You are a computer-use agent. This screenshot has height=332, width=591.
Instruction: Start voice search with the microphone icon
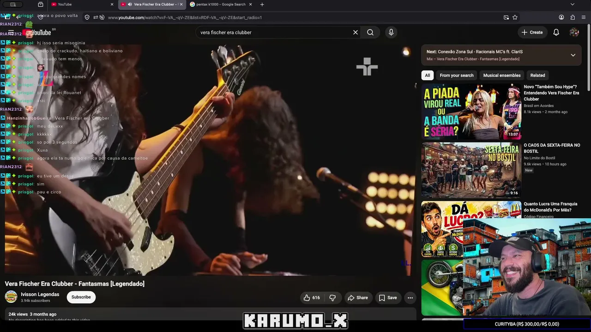[x=391, y=32]
